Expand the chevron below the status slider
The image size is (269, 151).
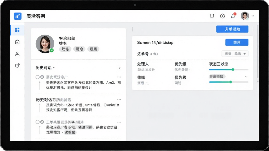[246, 77]
